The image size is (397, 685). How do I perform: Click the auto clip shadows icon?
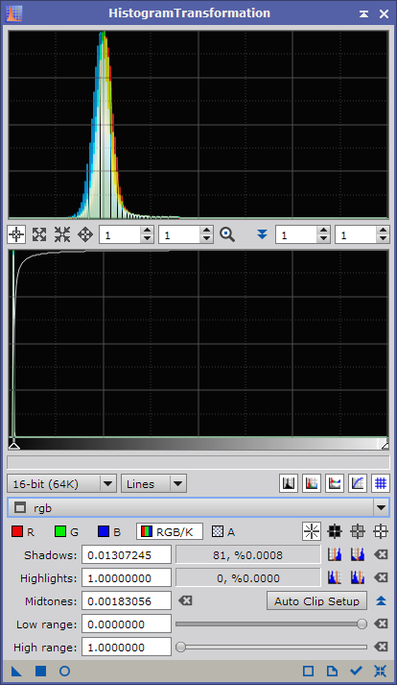(x=335, y=554)
